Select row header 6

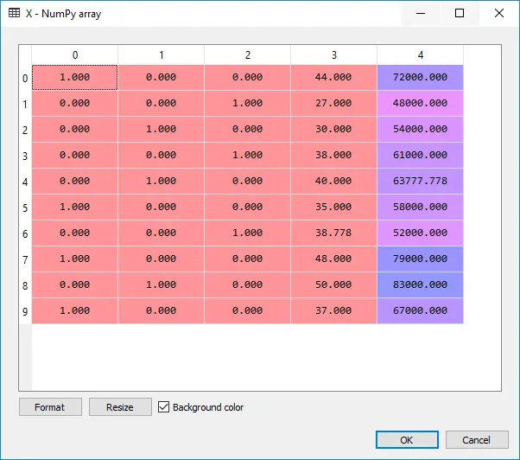25,233
